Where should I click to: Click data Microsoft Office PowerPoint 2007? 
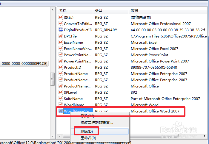point(160,61)
